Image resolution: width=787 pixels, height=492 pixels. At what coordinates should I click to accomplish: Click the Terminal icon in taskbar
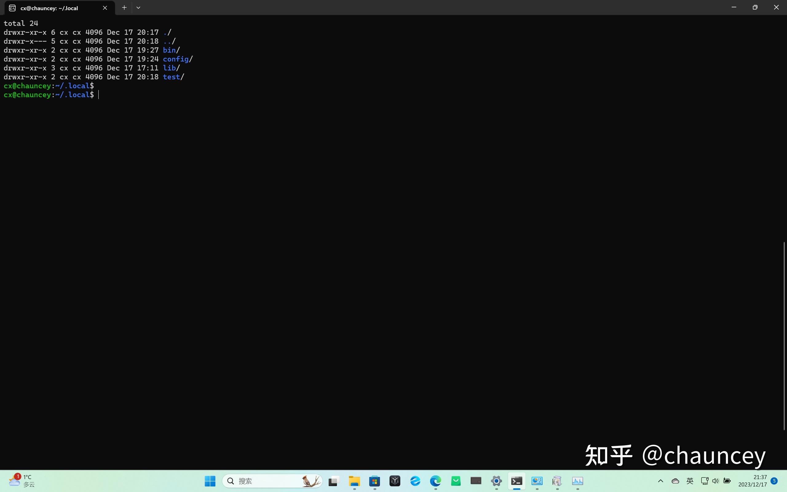point(516,481)
